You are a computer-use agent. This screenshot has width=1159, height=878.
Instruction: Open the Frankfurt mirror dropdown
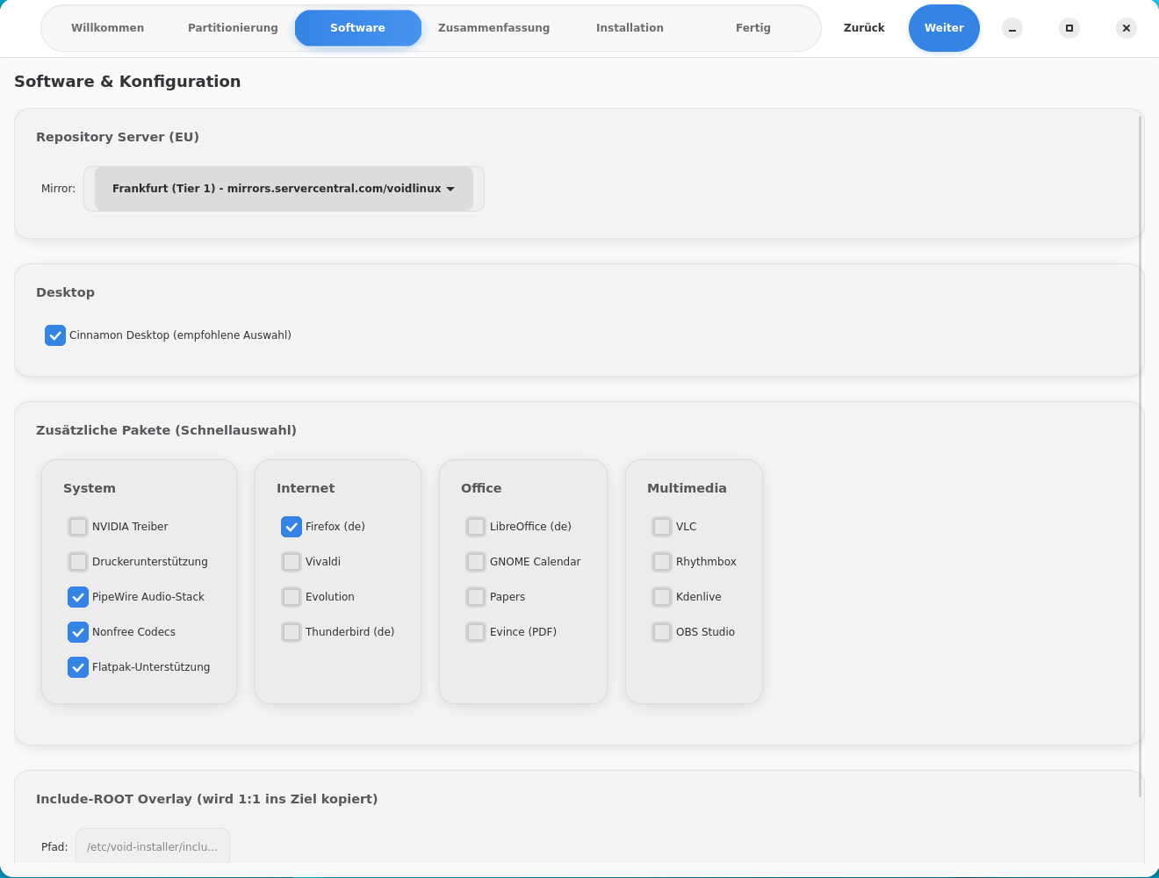click(284, 189)
